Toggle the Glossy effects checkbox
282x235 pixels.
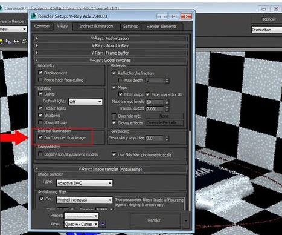[114, 122]
